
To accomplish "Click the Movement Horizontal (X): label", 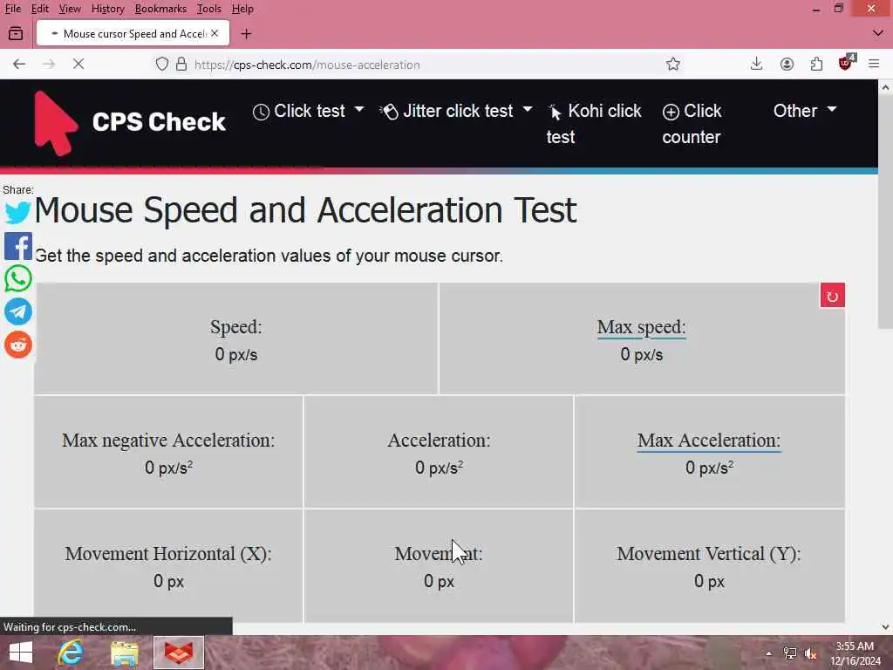I will click(x=168, y=554).
